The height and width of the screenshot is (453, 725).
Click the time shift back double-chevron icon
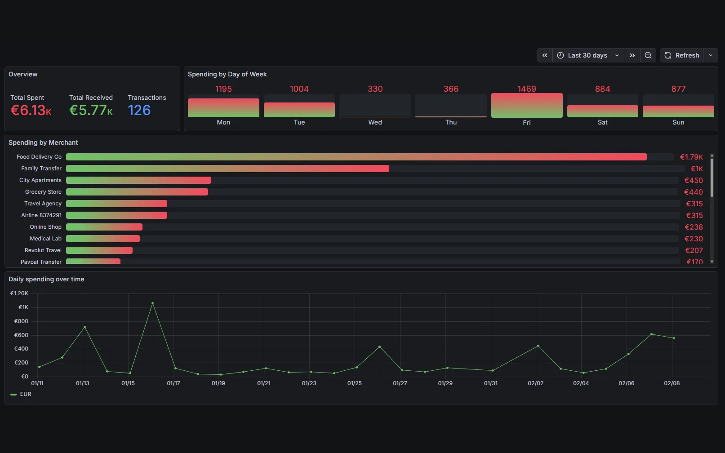click(545, 55)
